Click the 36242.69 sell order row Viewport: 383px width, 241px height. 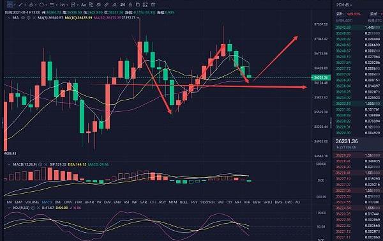click(358, 27)
